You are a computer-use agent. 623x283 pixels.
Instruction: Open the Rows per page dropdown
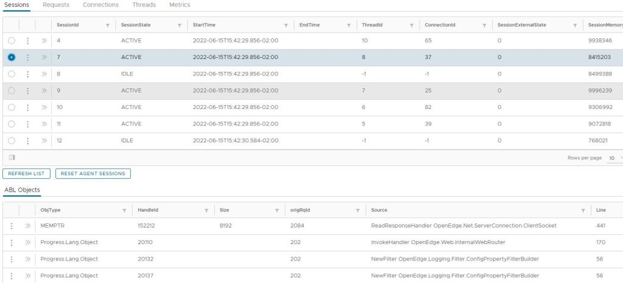pos(615,158)
